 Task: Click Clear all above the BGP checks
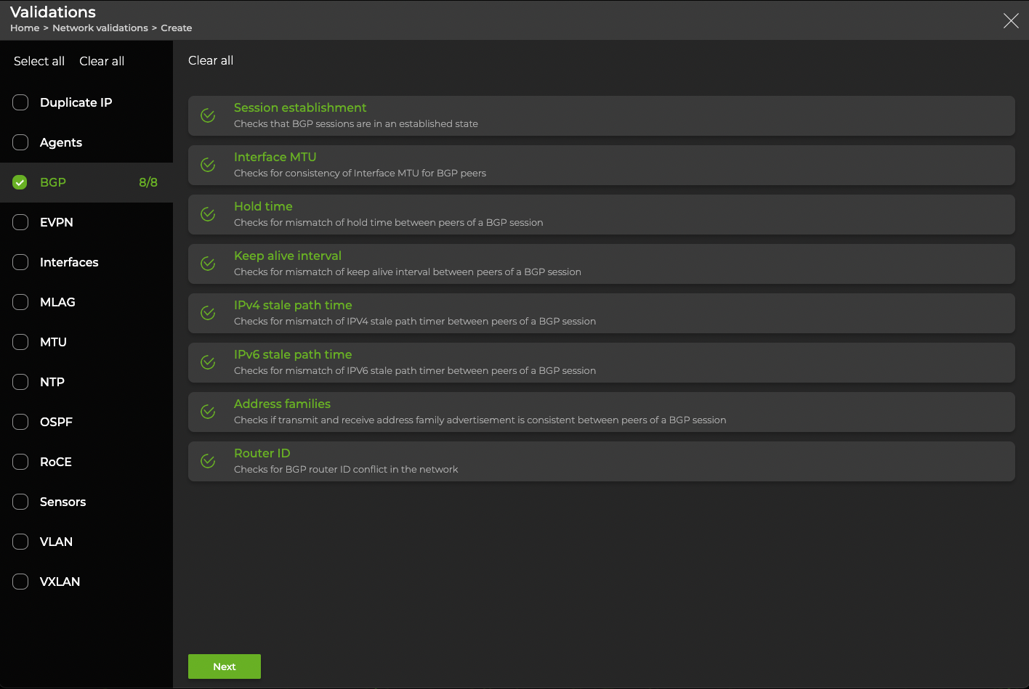pos(211,60)
